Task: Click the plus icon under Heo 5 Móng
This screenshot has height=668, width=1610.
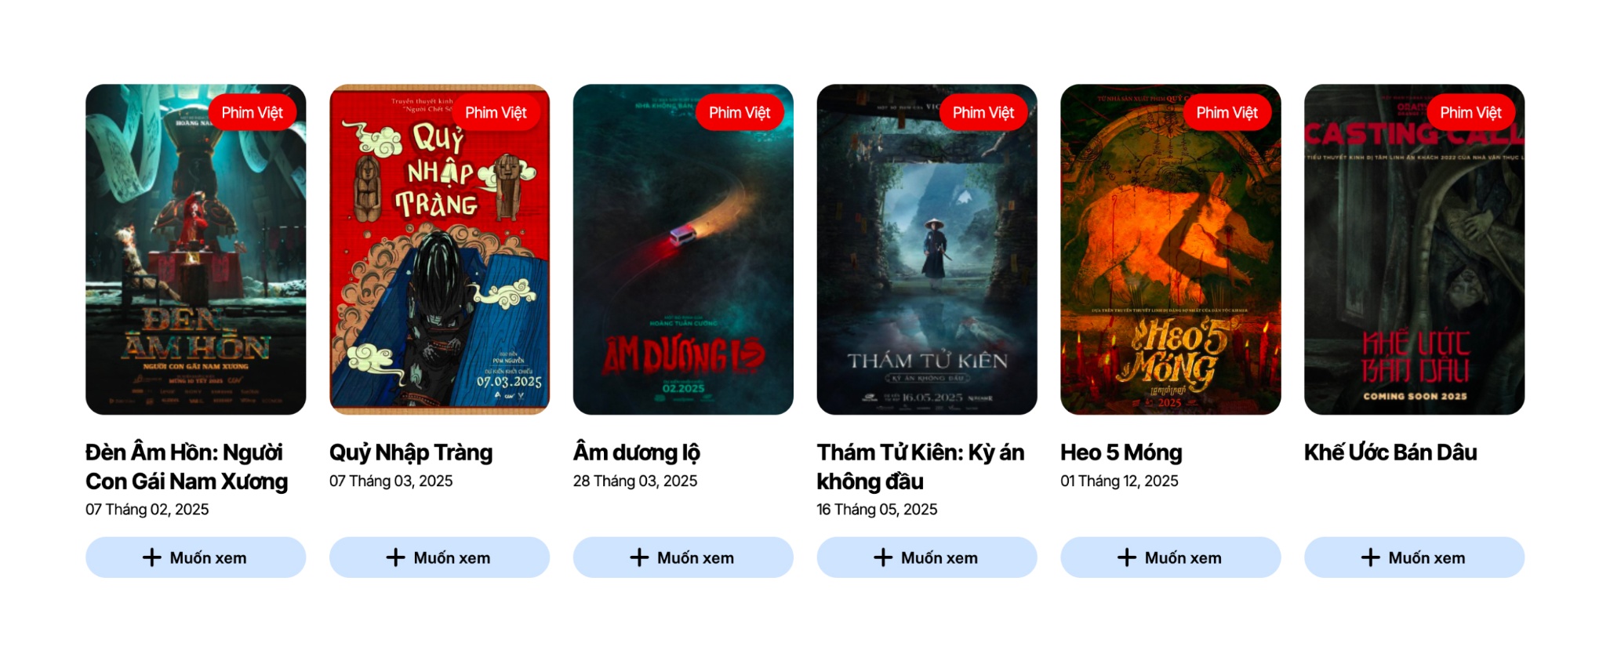Action: pos(1127,557)
